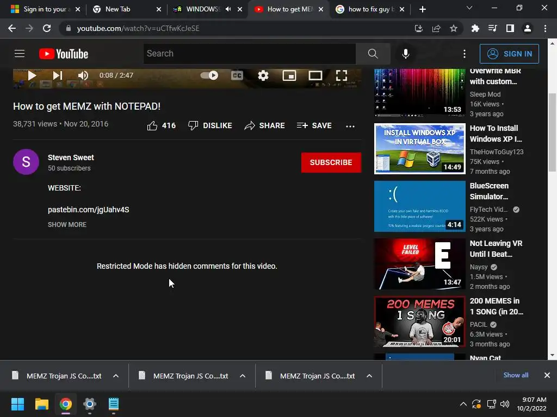Switch to how to fix guy Google tab
Screen dimensions: 557x417
[x=371, y=9]
